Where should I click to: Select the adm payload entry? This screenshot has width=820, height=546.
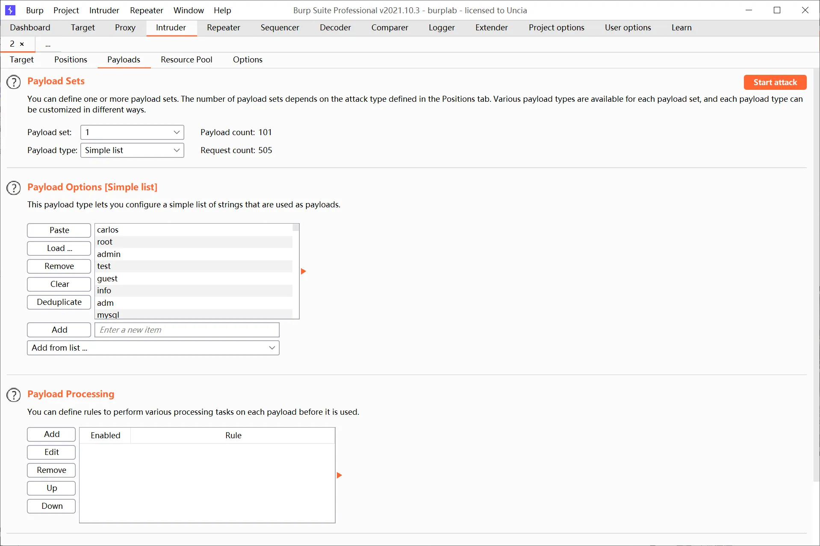194,303
